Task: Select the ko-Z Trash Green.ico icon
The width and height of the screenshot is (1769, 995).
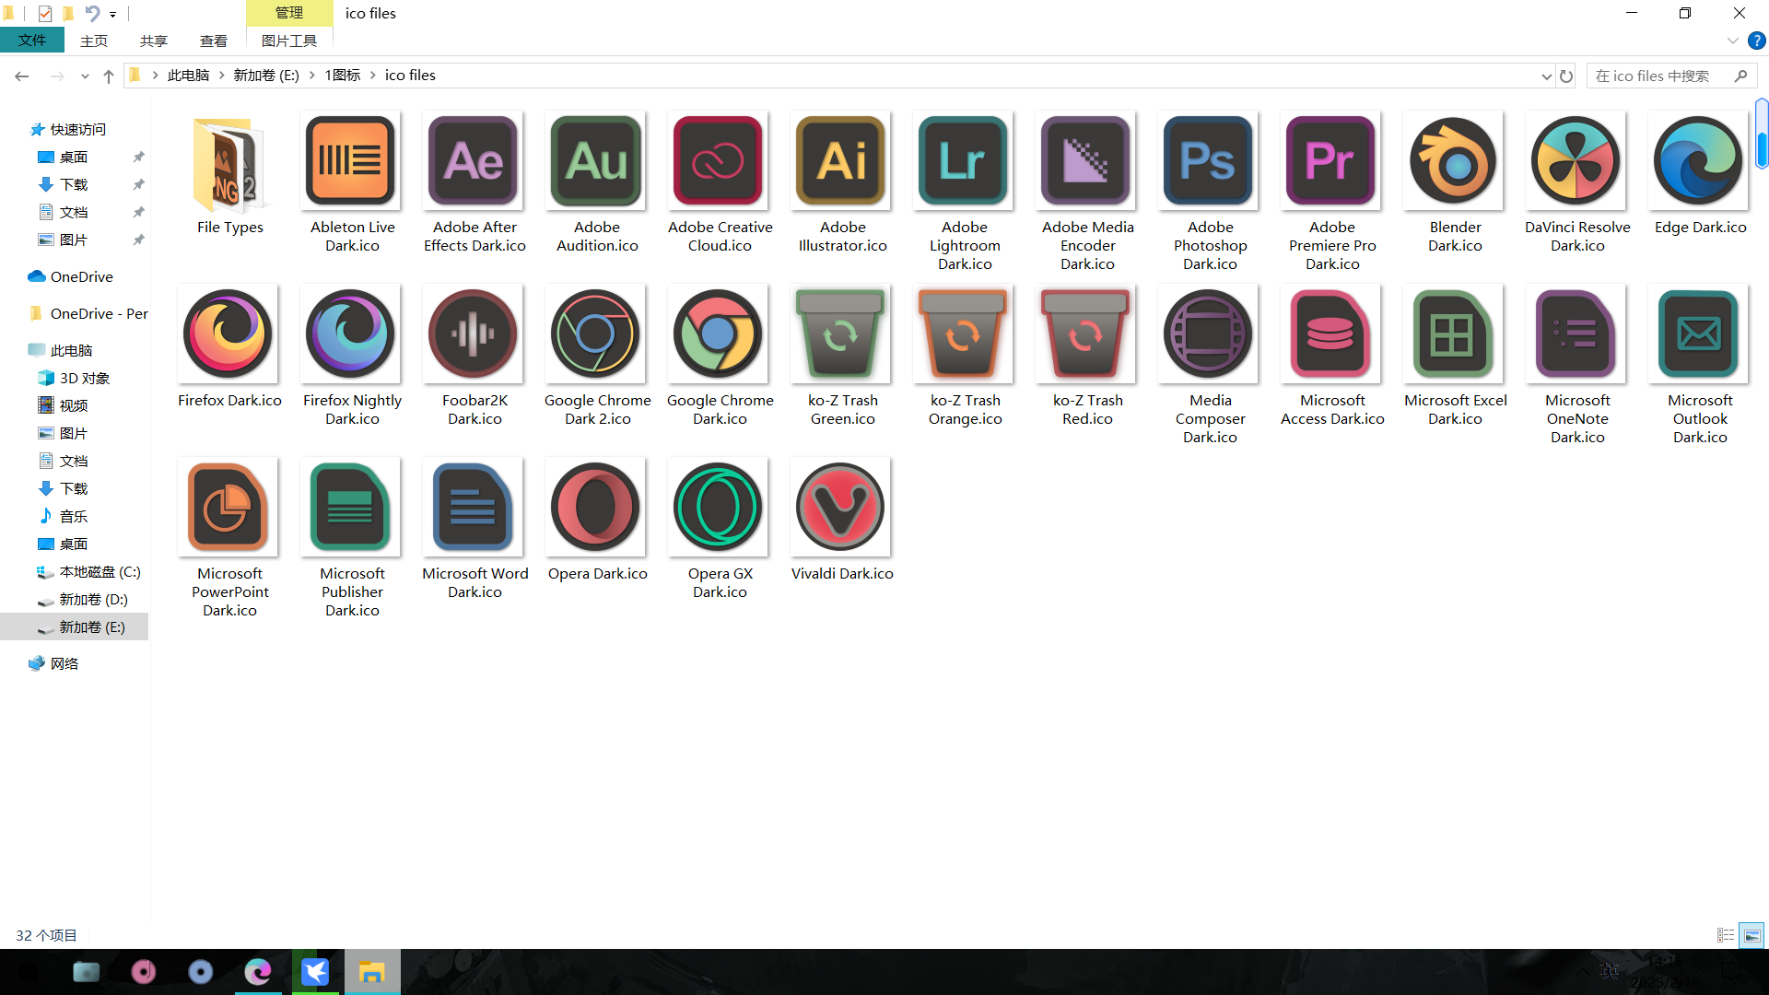Action: pos(842,334)
